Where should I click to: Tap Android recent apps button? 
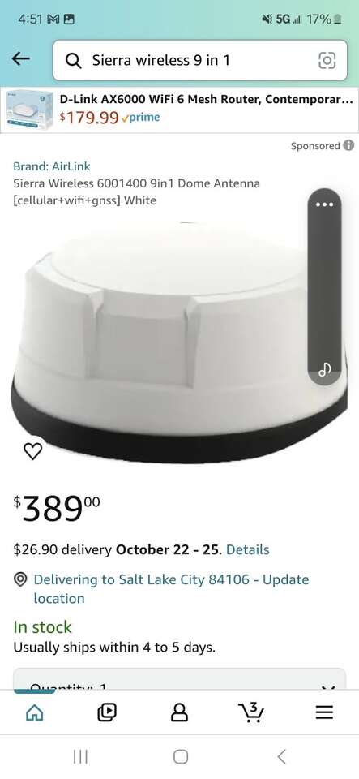pos(80,756)
